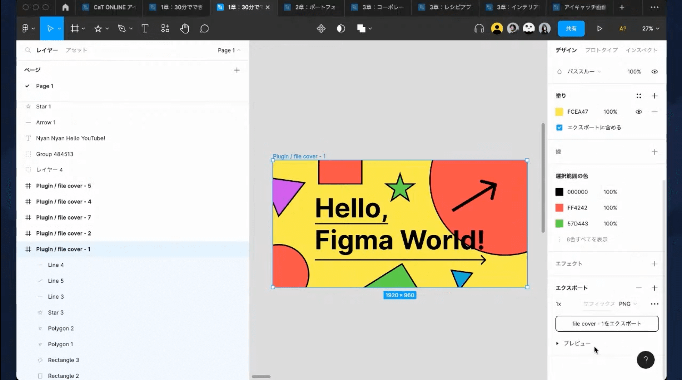The width and height of the screenshot is (682, 380).
Task: Click the Boolean union icon
Action: click(361, 28)
